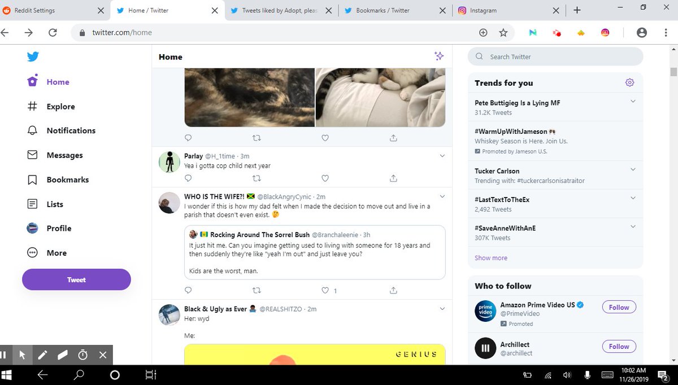Retweet the cat photos tweet

tap(257, 138)
